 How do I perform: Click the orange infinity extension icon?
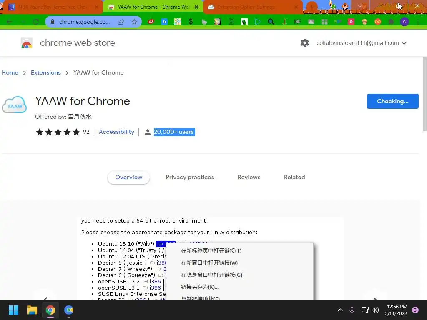coord(377,22)
